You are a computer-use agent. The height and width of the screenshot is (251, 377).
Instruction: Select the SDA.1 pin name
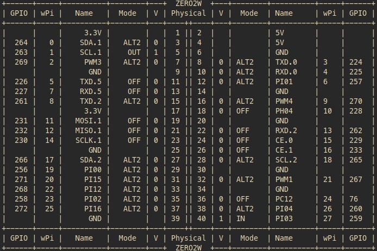[91, 42]
